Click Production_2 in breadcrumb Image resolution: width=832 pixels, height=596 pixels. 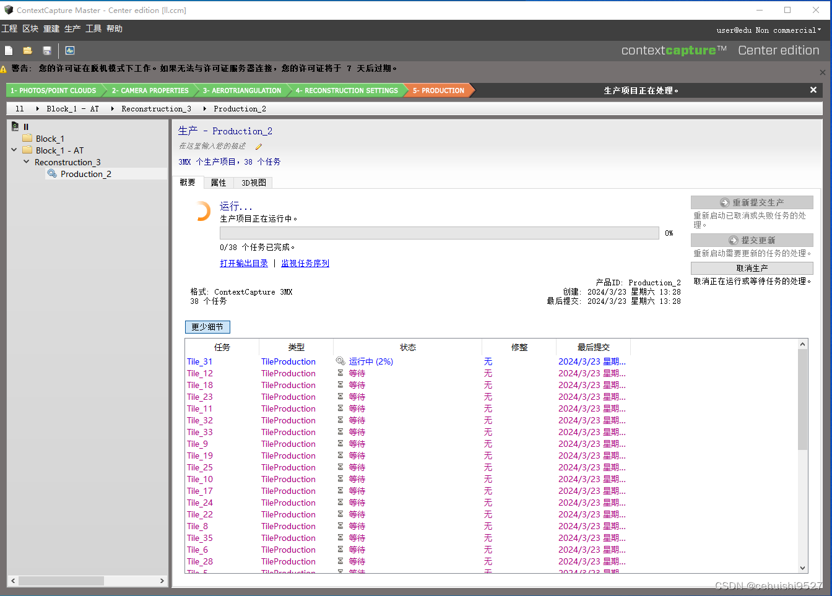tap(240, 109)
